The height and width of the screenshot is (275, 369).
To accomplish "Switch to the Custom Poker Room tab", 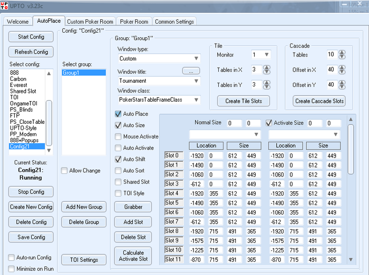I will [x=90, y=22].
